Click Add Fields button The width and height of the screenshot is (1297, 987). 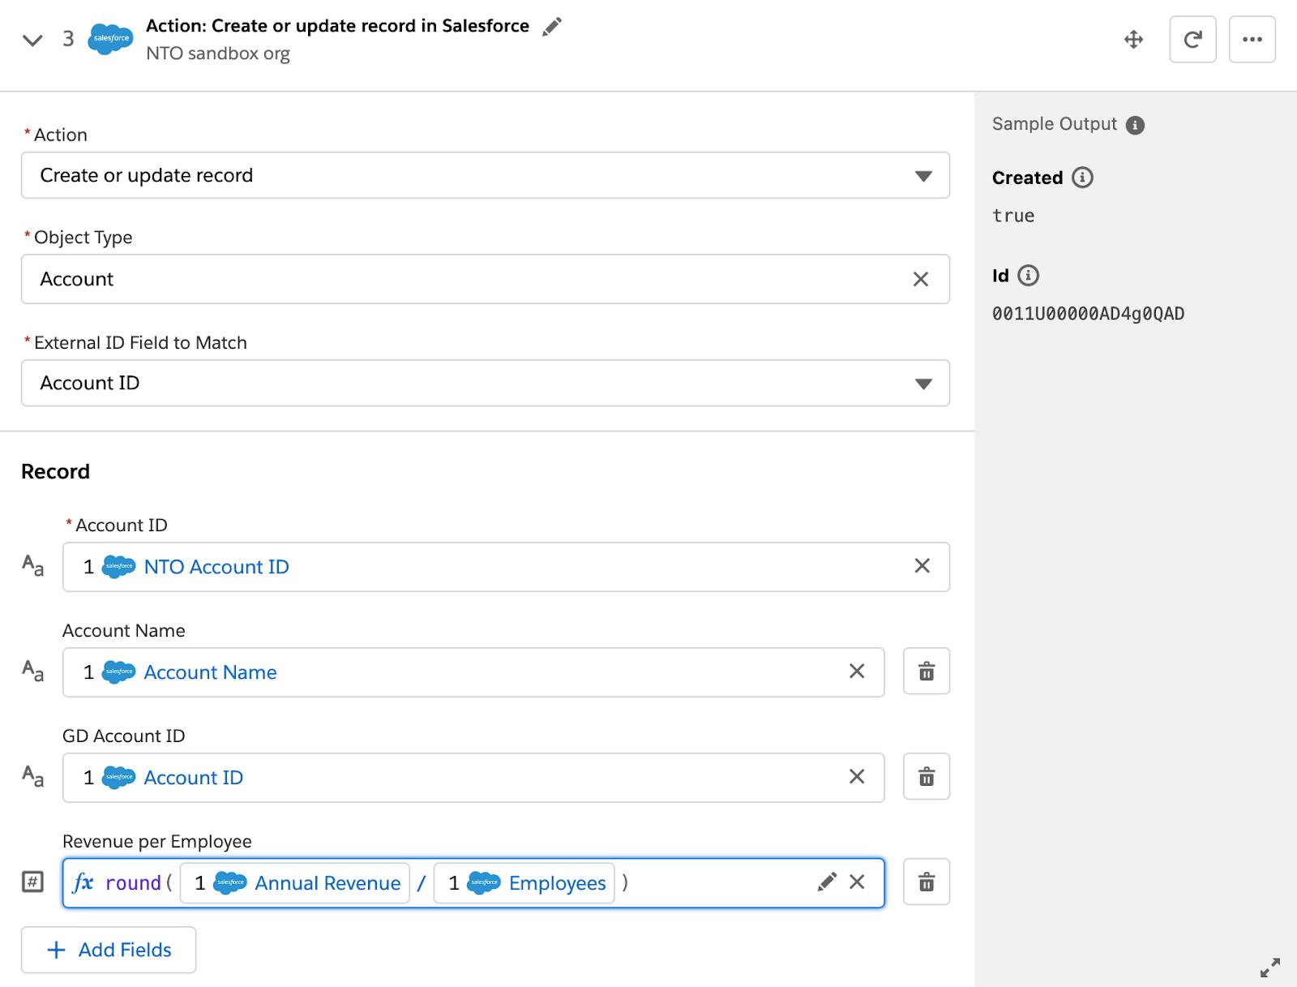tap(109, 950)
